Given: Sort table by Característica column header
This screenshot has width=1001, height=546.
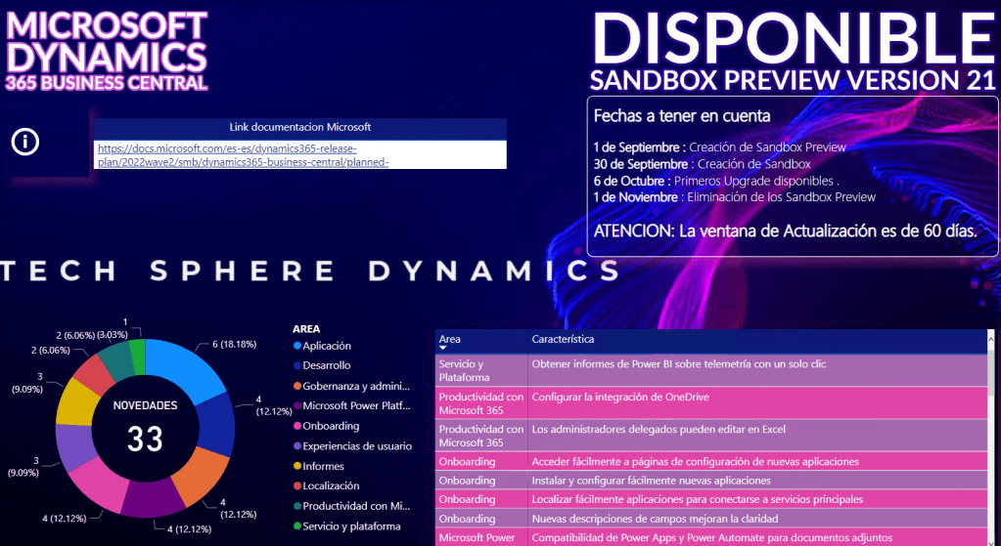Looking at the screenshot, I should (563, 339).
